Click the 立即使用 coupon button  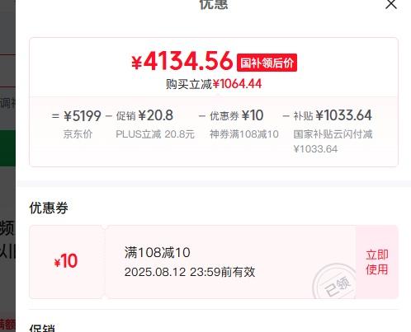tap(377, 262)
